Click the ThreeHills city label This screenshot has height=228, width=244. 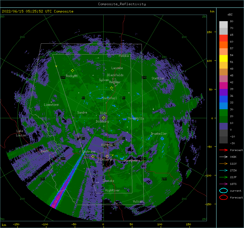[x=136, y=118]
